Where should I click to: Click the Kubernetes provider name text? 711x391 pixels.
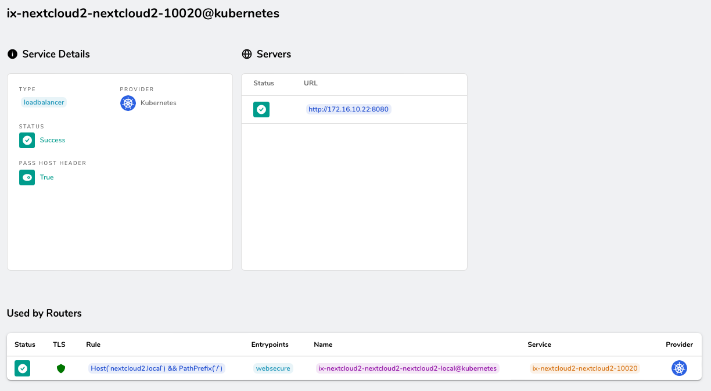coord(158,103)
